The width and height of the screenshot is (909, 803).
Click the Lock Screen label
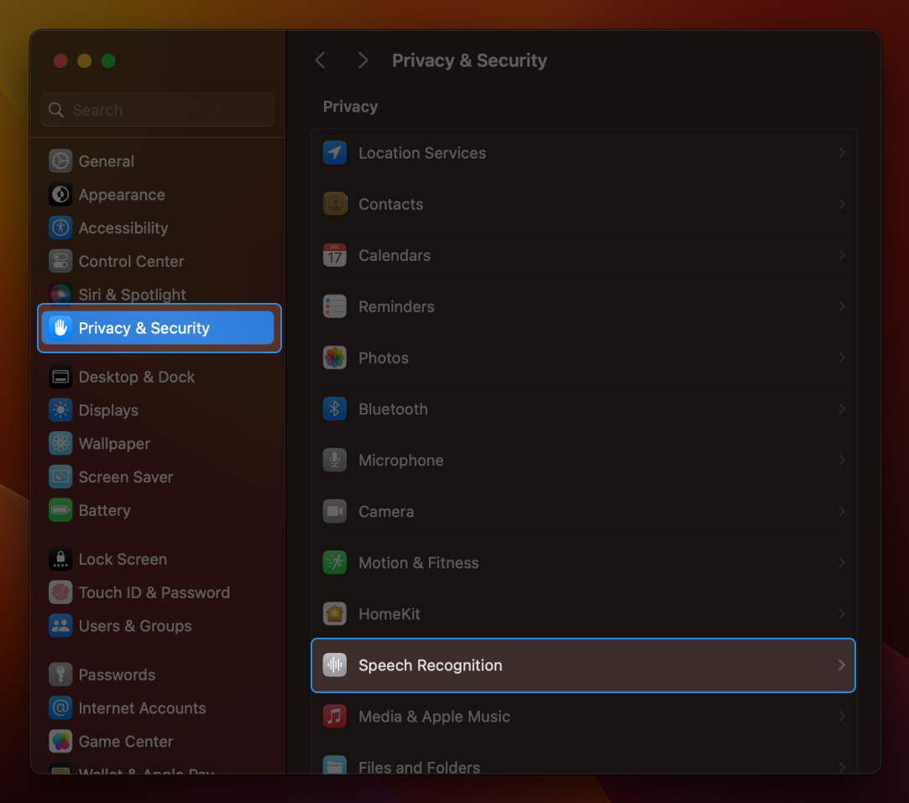(123, 559)
